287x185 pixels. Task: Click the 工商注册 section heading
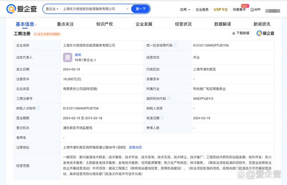pyautogui.click(x=22, y=34)
